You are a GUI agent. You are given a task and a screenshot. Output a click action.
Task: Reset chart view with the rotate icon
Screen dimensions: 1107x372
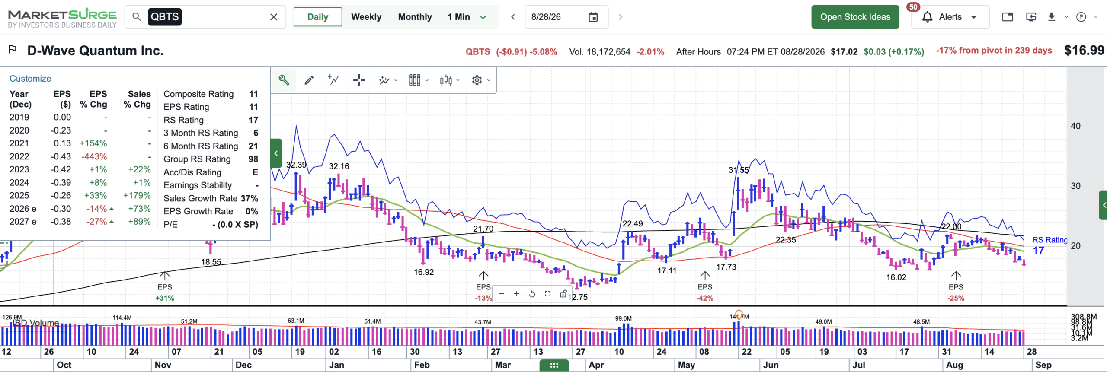click(x=532, y=294)
